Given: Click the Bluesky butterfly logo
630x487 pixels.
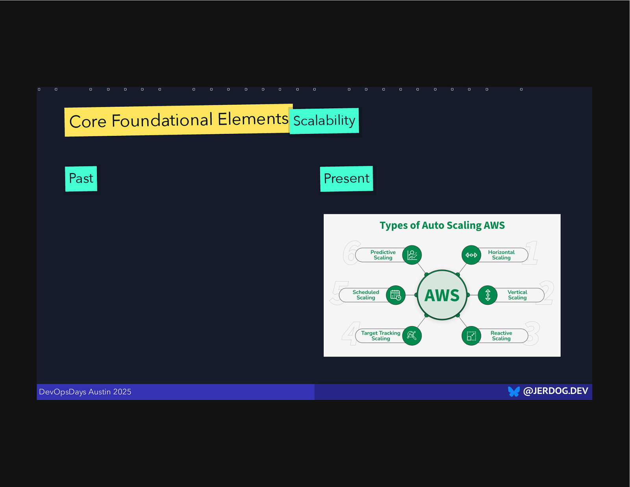Looking at the screenshot, I should tap(514, 391).
